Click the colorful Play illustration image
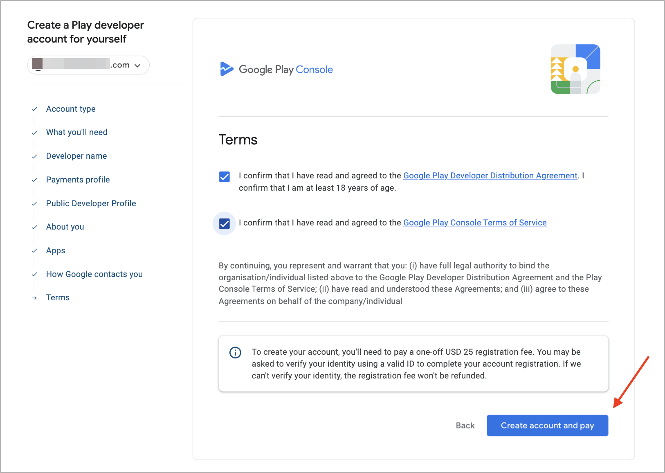The width and height of the screenshot is (665, 473). click(x=575, y=69)
